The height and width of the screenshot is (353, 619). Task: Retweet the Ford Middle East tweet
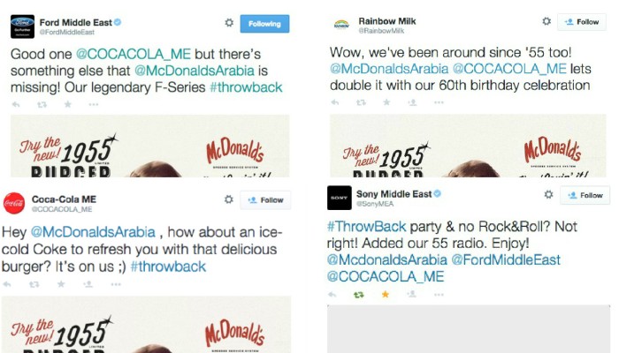[x=42, y=104]
